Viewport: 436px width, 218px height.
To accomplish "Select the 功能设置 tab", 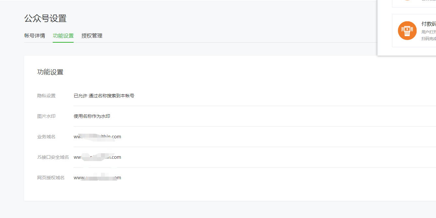I will [x=63, y=36].
